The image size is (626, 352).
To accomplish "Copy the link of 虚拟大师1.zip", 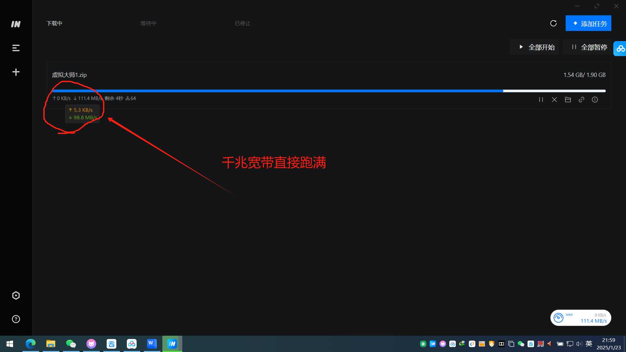I will click(581, 100).
